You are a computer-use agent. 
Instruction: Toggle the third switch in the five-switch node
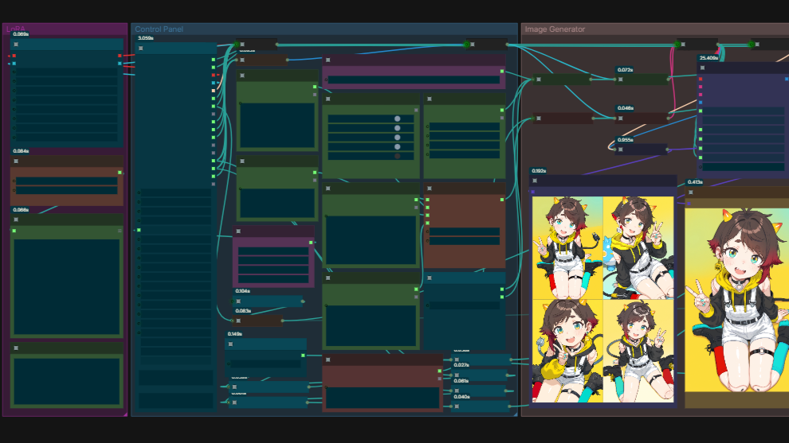pos(397,137)
